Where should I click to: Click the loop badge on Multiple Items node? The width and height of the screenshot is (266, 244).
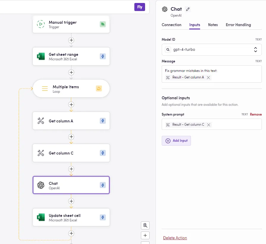tap(99, 89)
